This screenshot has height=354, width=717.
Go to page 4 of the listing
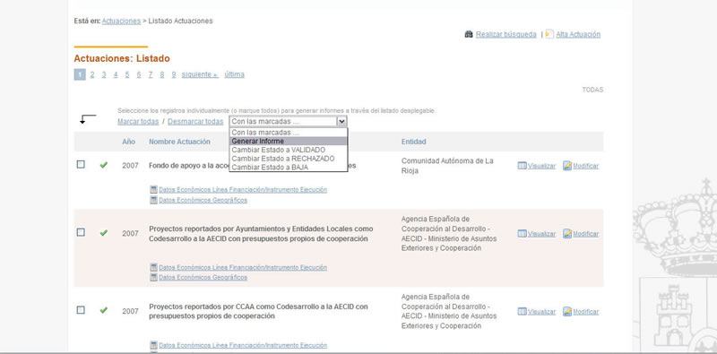pos(116,74)
